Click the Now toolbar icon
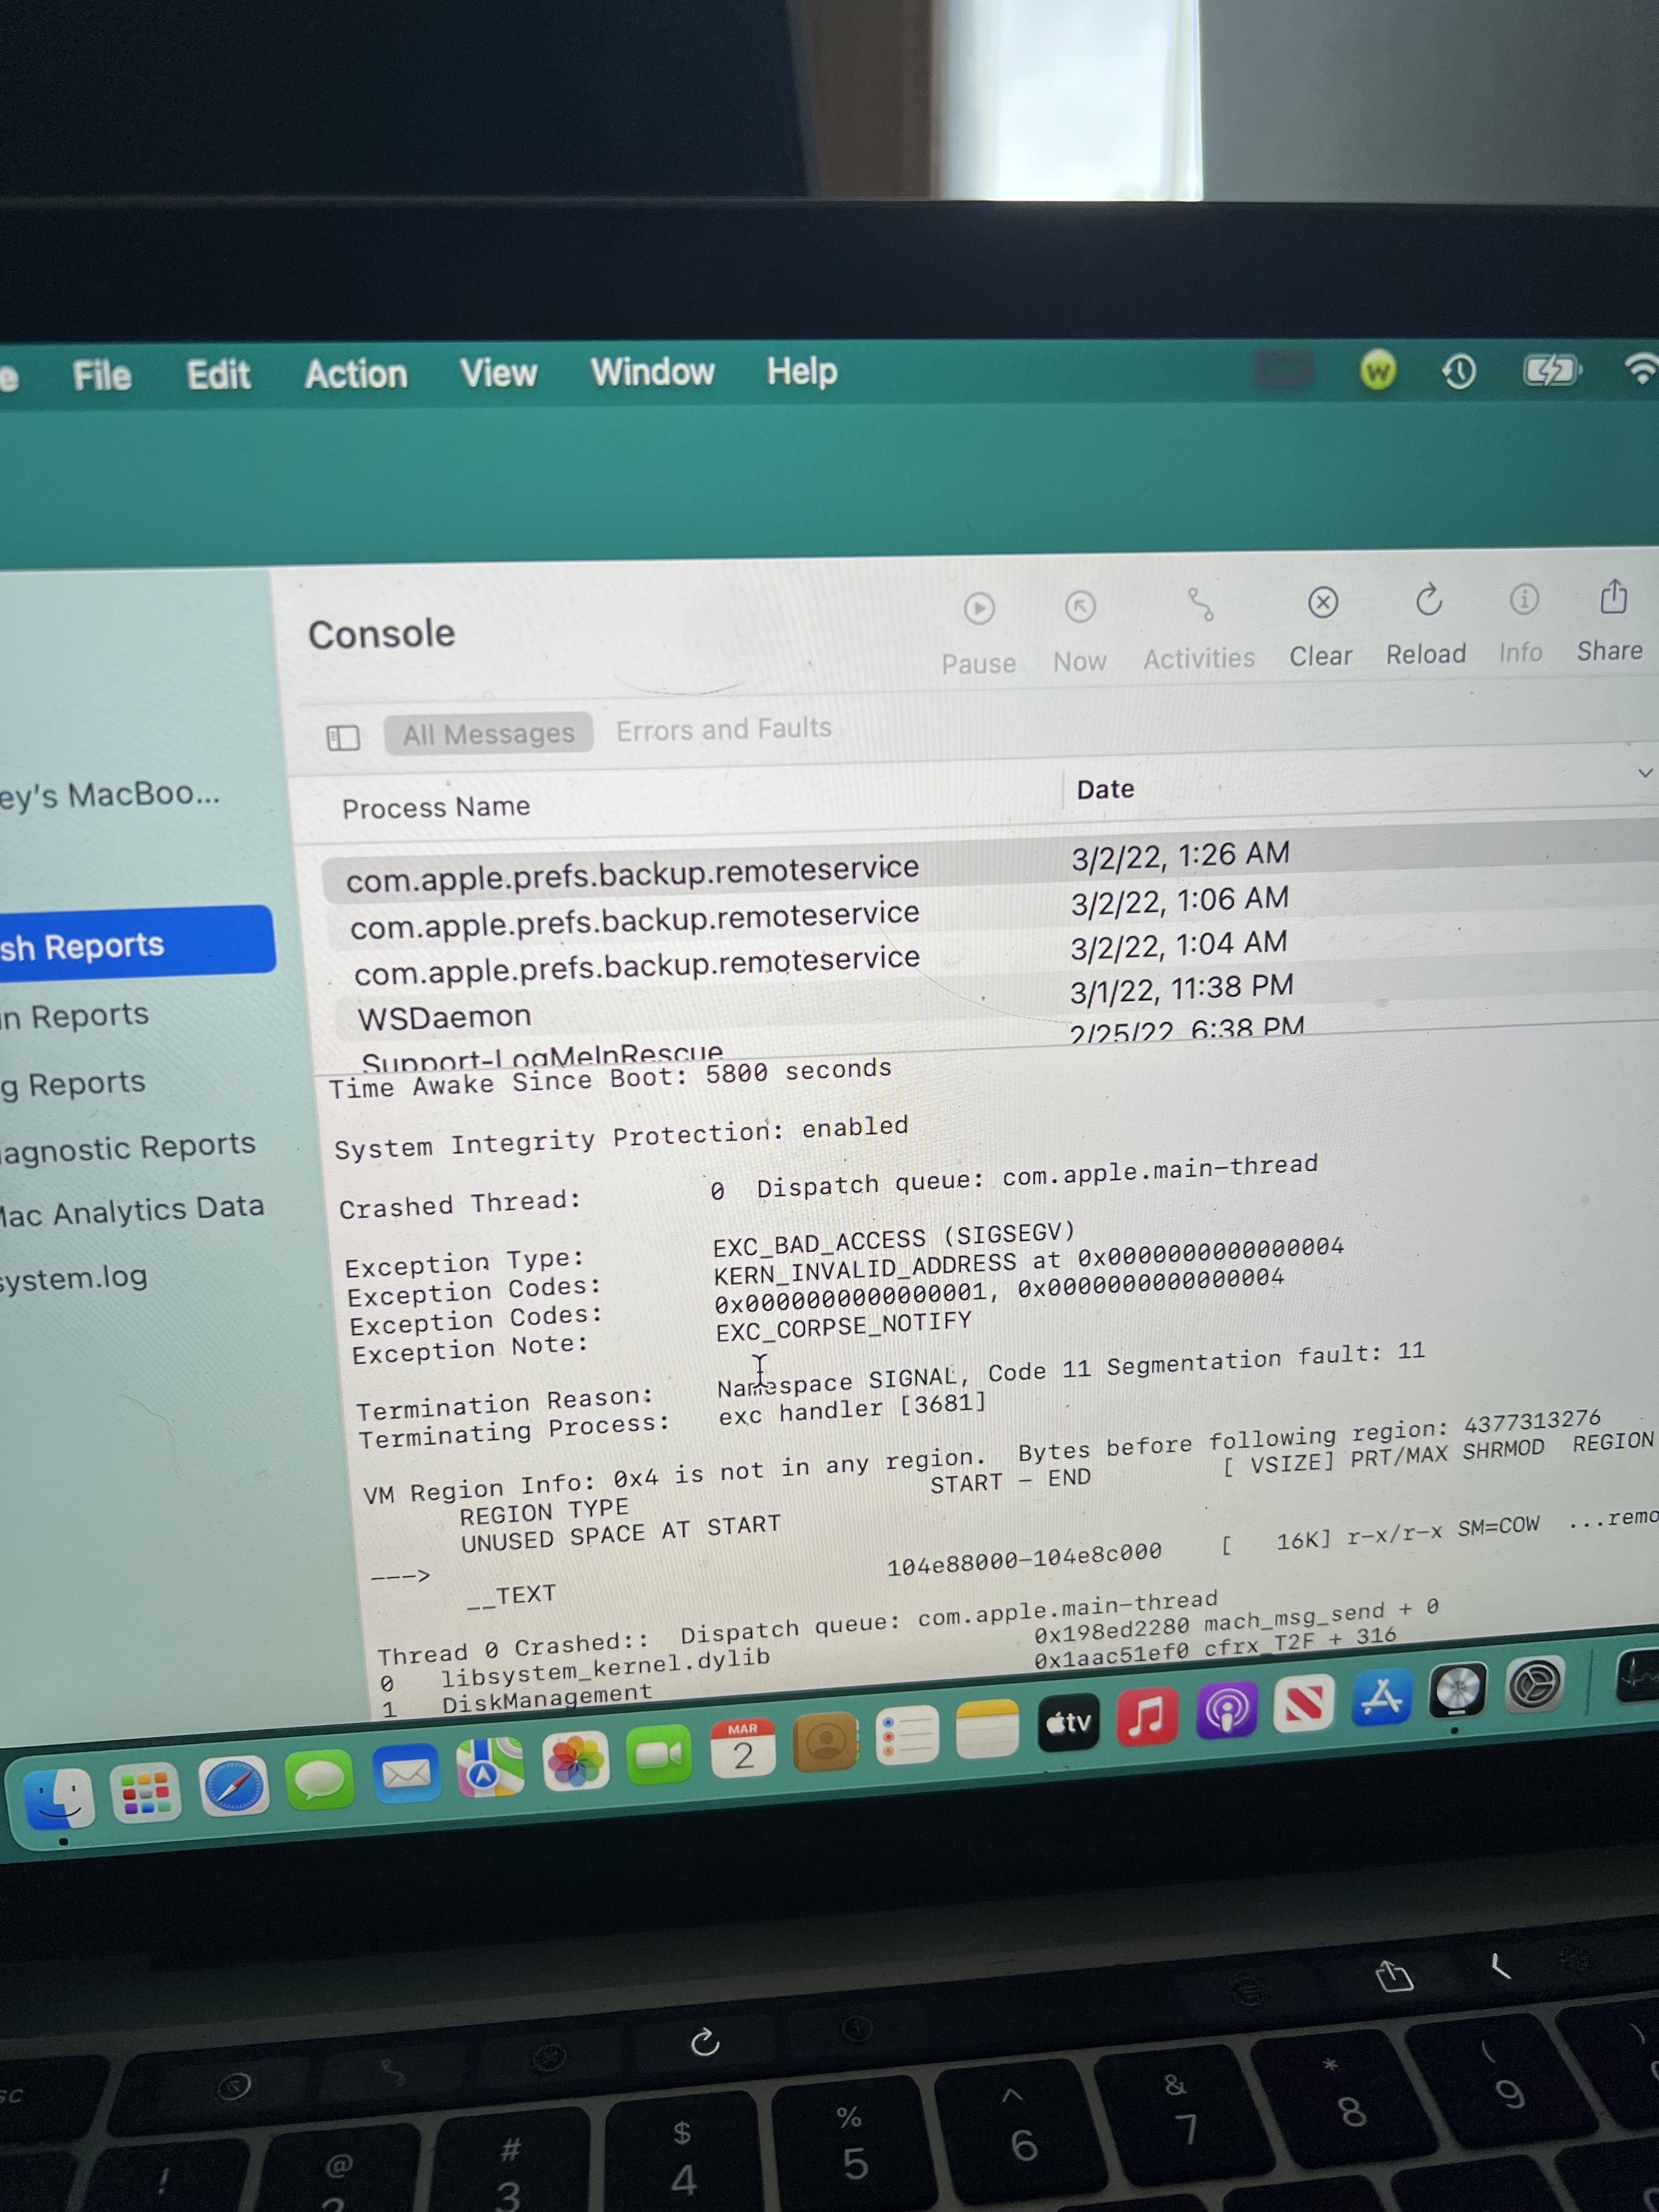Viewport: 1659px width, 2212px height. click(x=1080, y=607)
